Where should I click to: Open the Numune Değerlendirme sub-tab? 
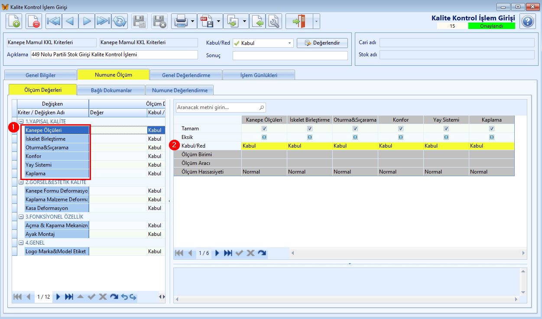pos(180,90)
